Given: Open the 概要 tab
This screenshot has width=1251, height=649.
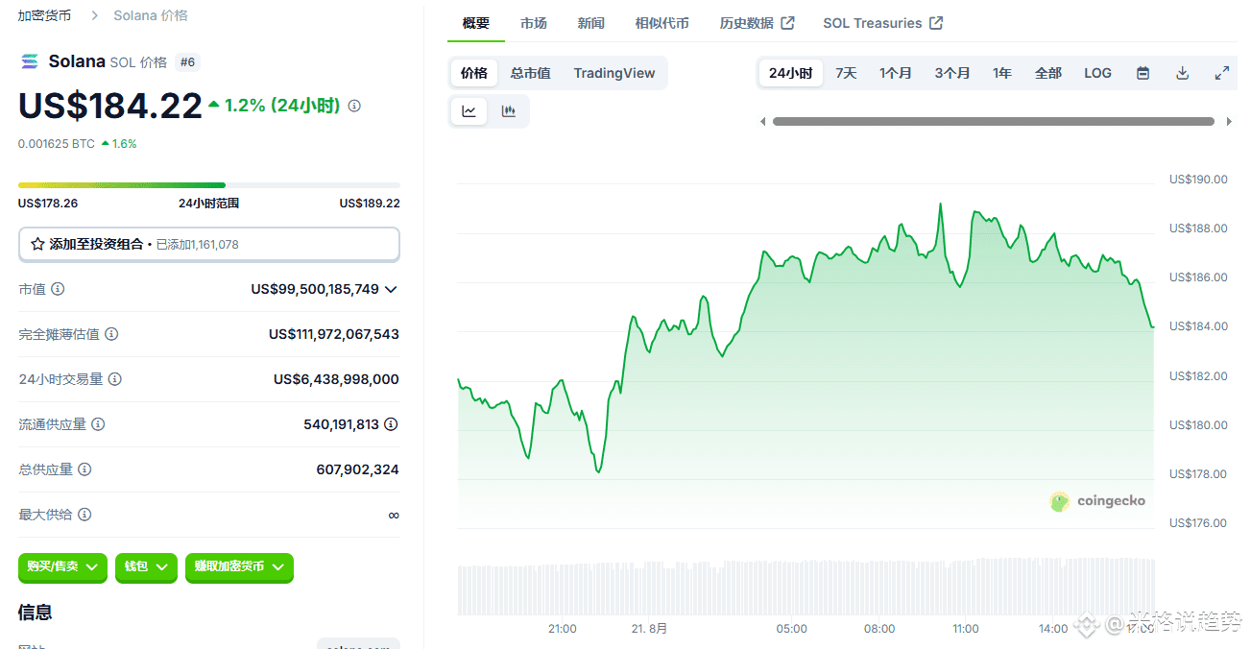Looking at the screenshot, I should [x=476, y=23].
